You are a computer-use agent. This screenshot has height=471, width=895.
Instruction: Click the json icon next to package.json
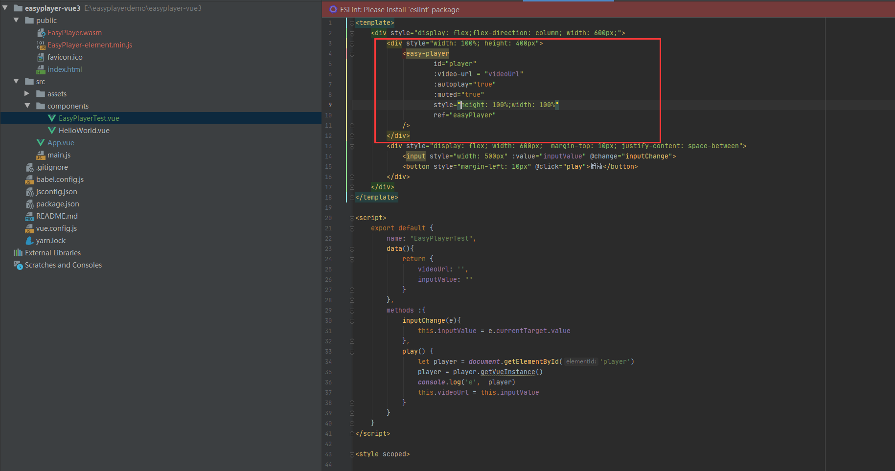29,203
